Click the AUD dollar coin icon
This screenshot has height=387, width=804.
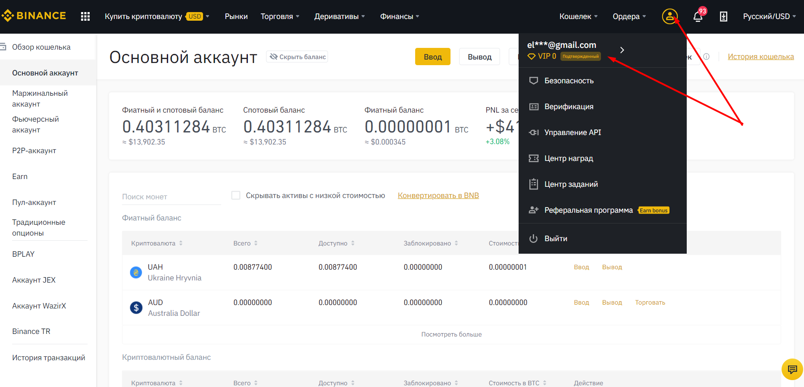136,308
